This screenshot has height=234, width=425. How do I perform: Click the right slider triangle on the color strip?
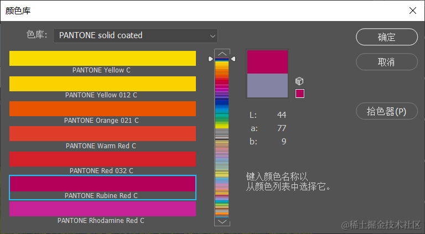point(233,59)
